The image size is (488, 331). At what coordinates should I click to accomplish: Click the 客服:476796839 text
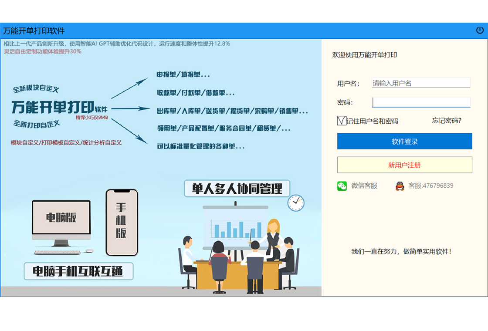[431, 186]
